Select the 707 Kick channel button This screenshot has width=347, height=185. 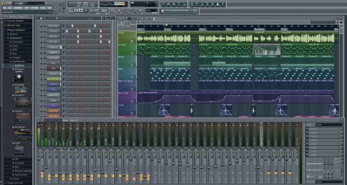coord(53,31)
